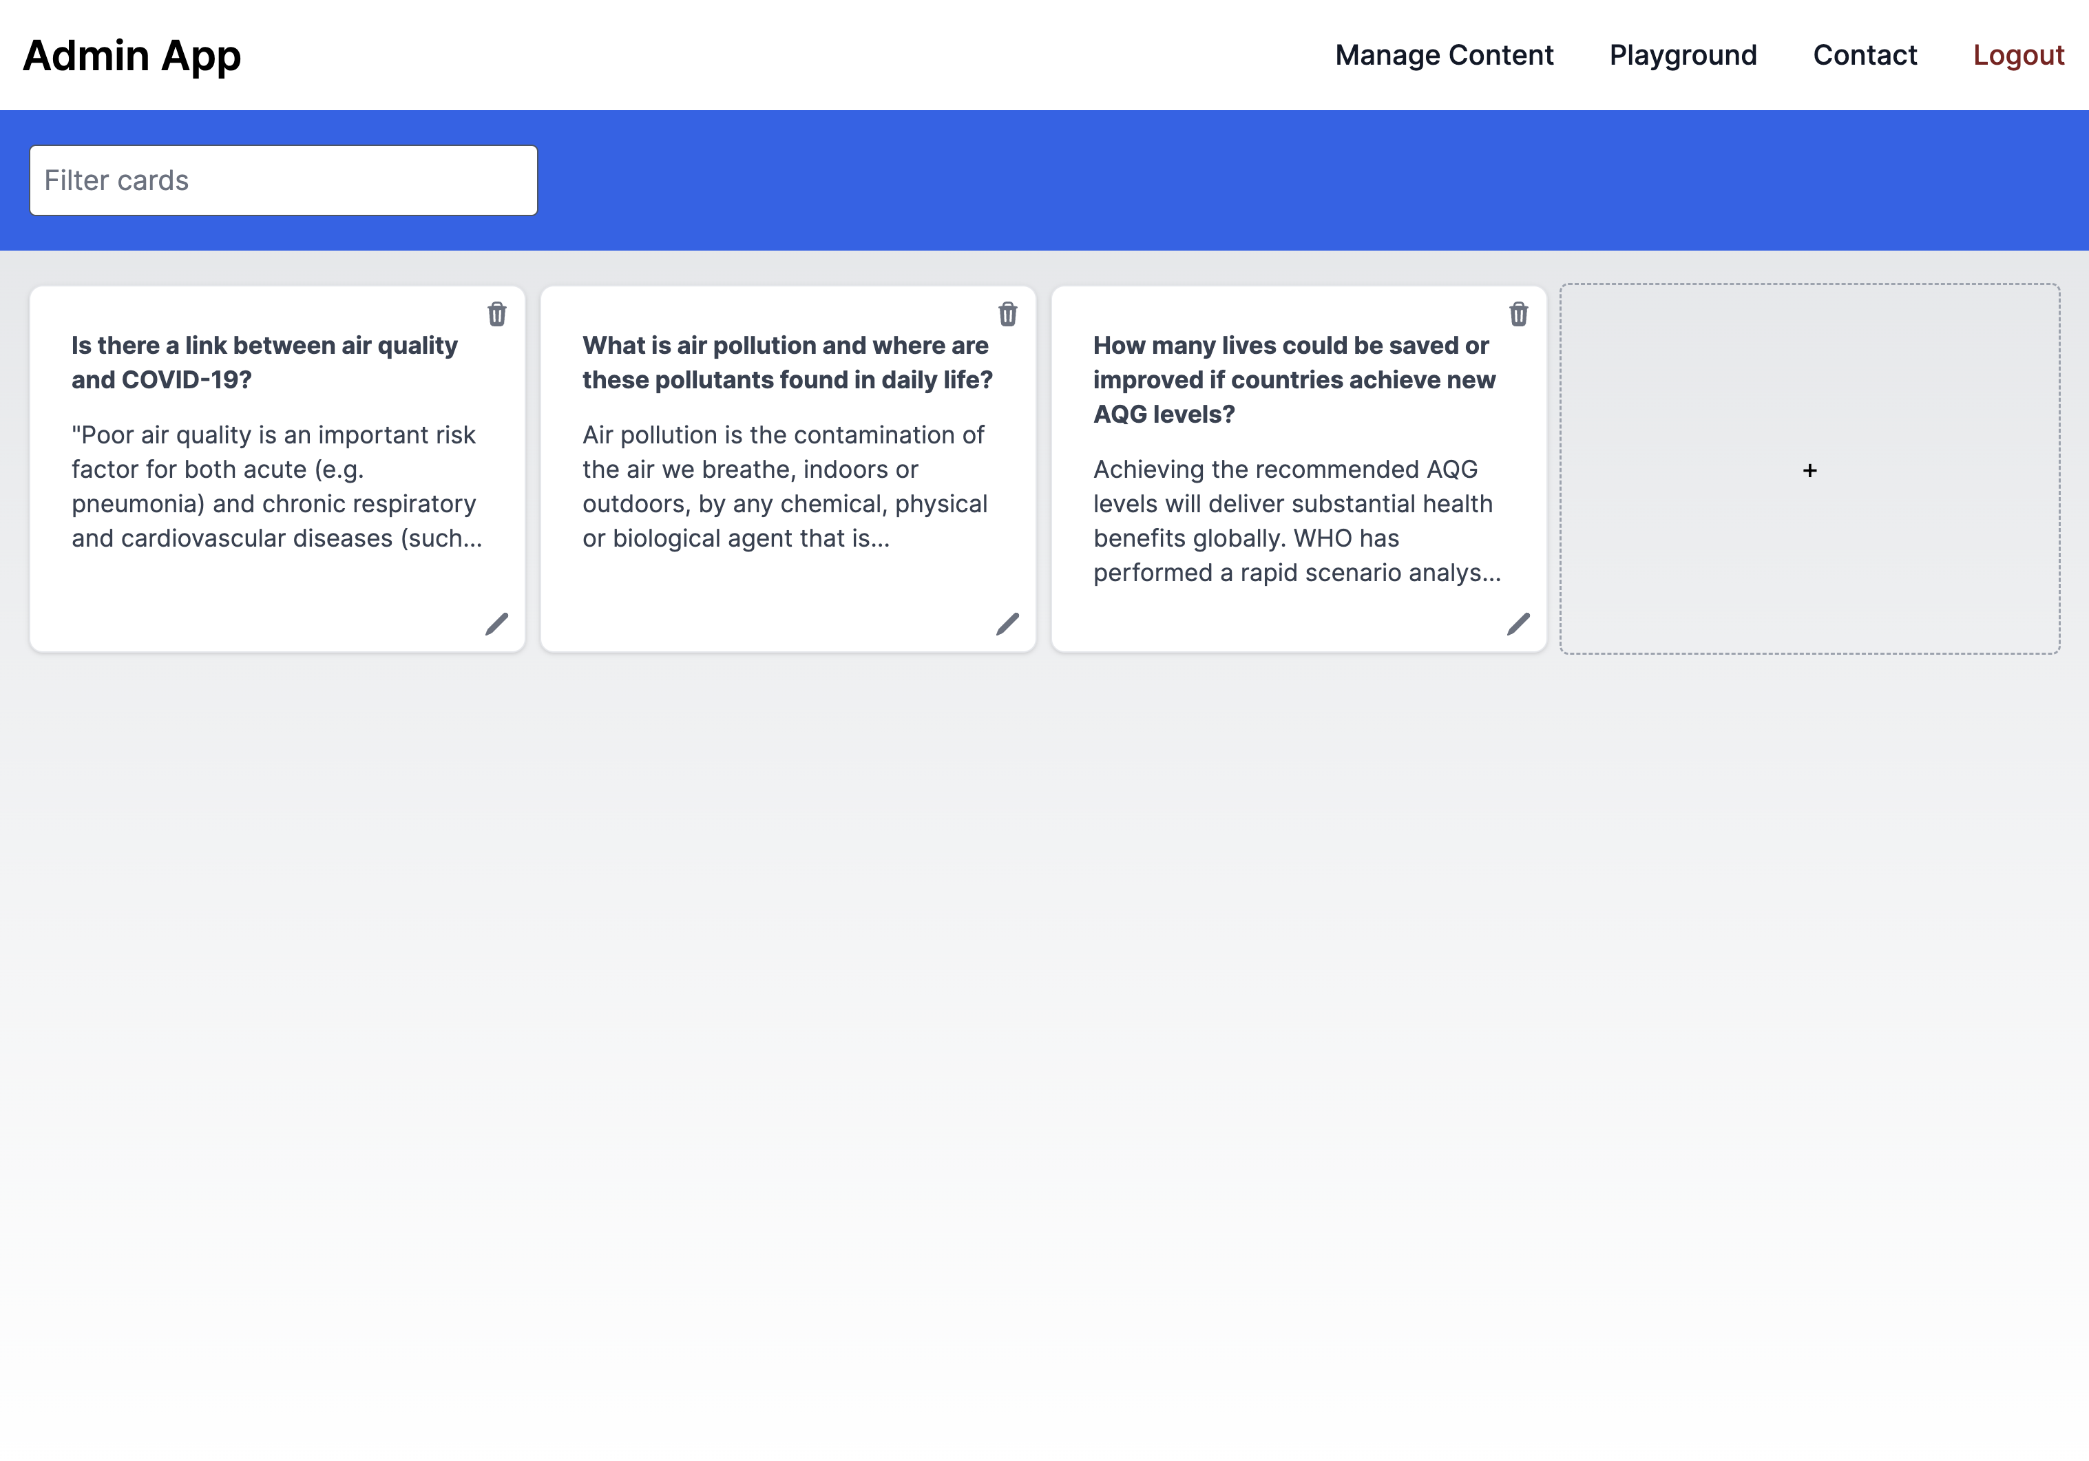This screenshot has width=2089, height=1461.
Task: Log out using the Logout link
Action: point(2018,56)
